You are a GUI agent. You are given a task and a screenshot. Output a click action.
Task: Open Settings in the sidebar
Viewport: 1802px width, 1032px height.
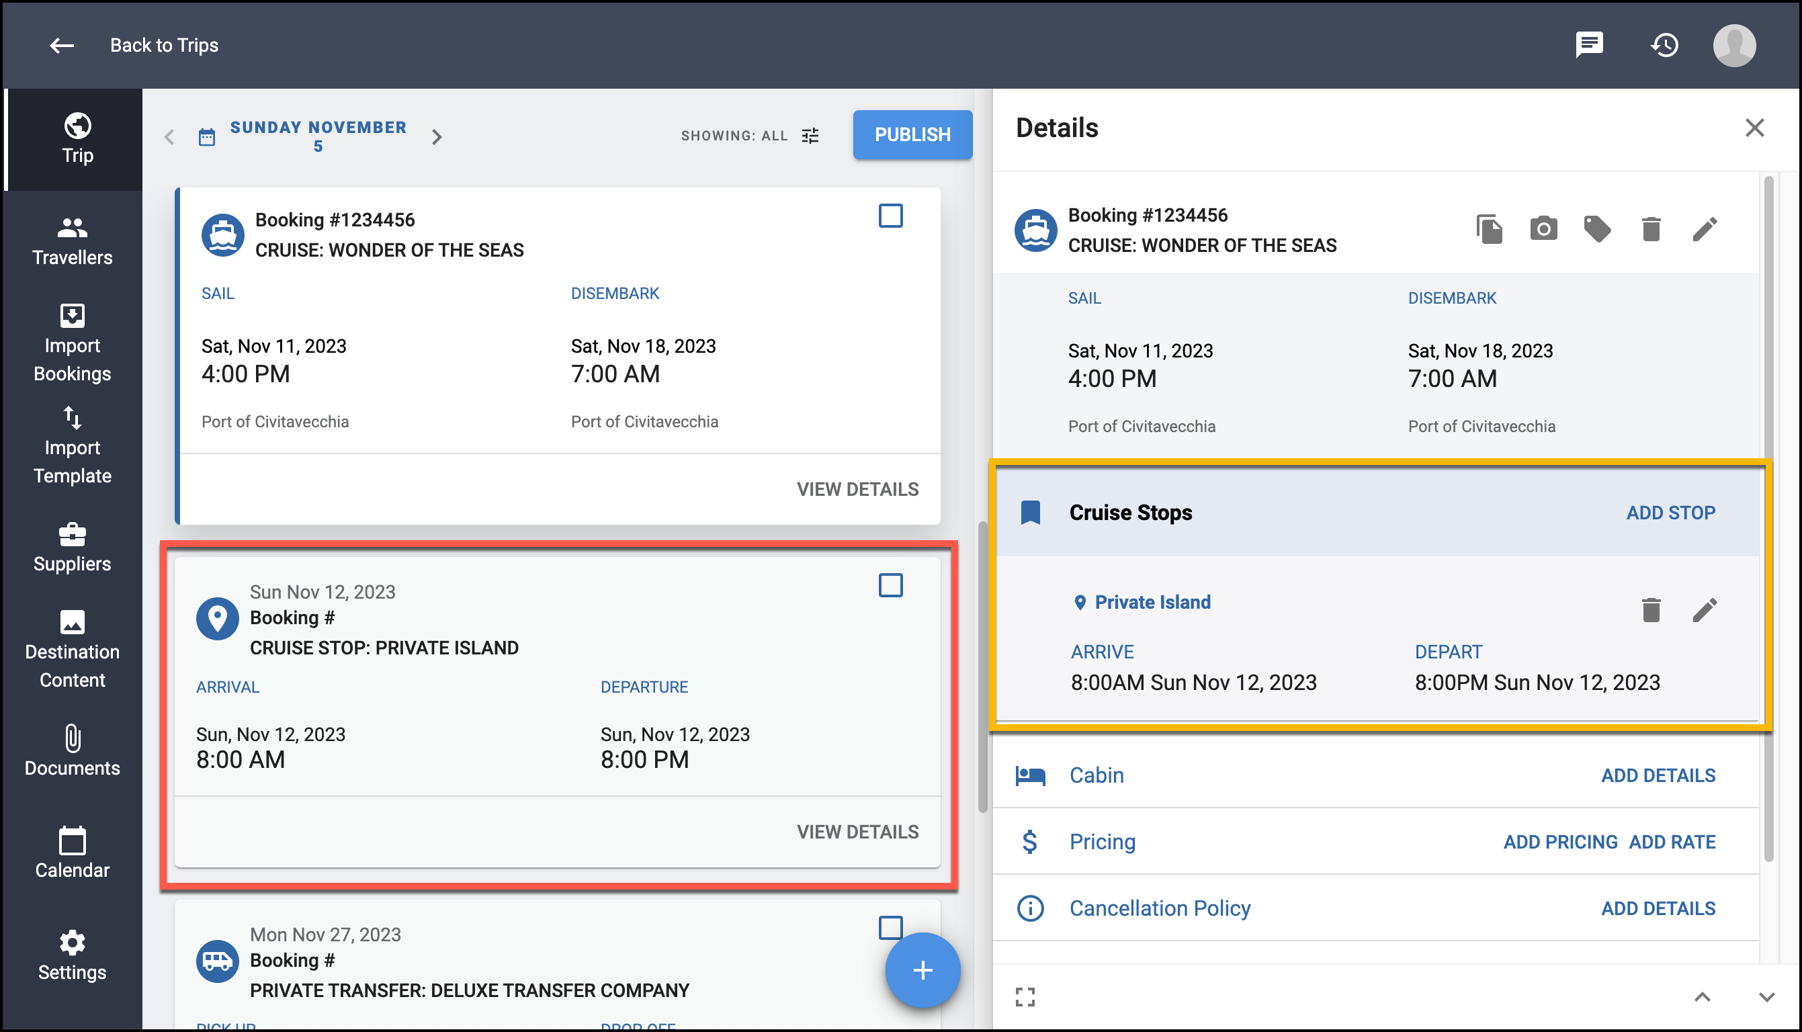(73, 955)
